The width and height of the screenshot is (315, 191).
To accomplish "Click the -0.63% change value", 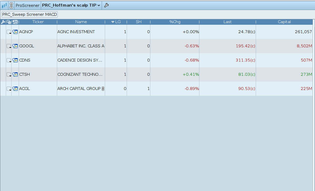I will pos(192,46).
